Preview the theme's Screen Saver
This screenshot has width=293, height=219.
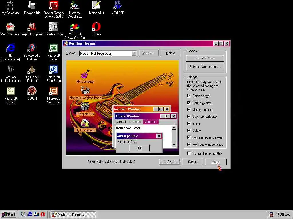205,58
